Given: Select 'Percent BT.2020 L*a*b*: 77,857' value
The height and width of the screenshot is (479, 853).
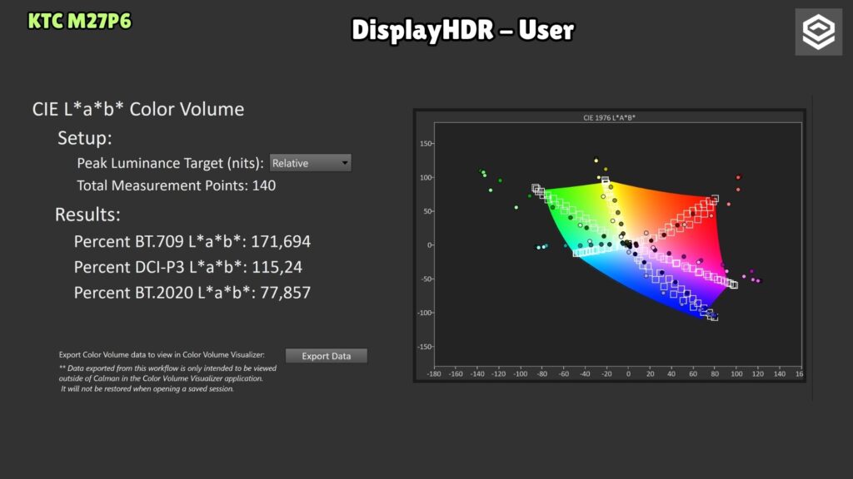Looking at the screenshot, I should 192,292.
